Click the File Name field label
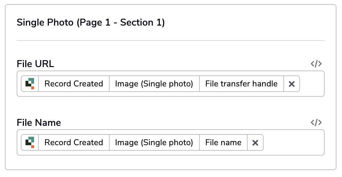 coord(39,123)
